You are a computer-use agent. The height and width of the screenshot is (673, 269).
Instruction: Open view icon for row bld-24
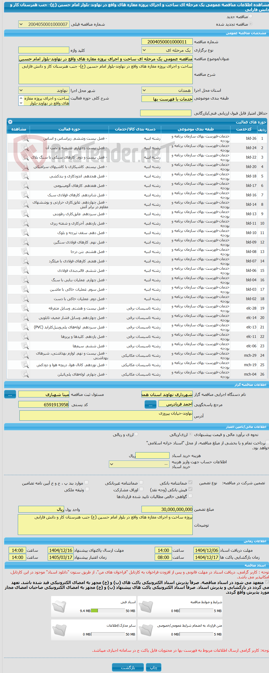point(25,148)
